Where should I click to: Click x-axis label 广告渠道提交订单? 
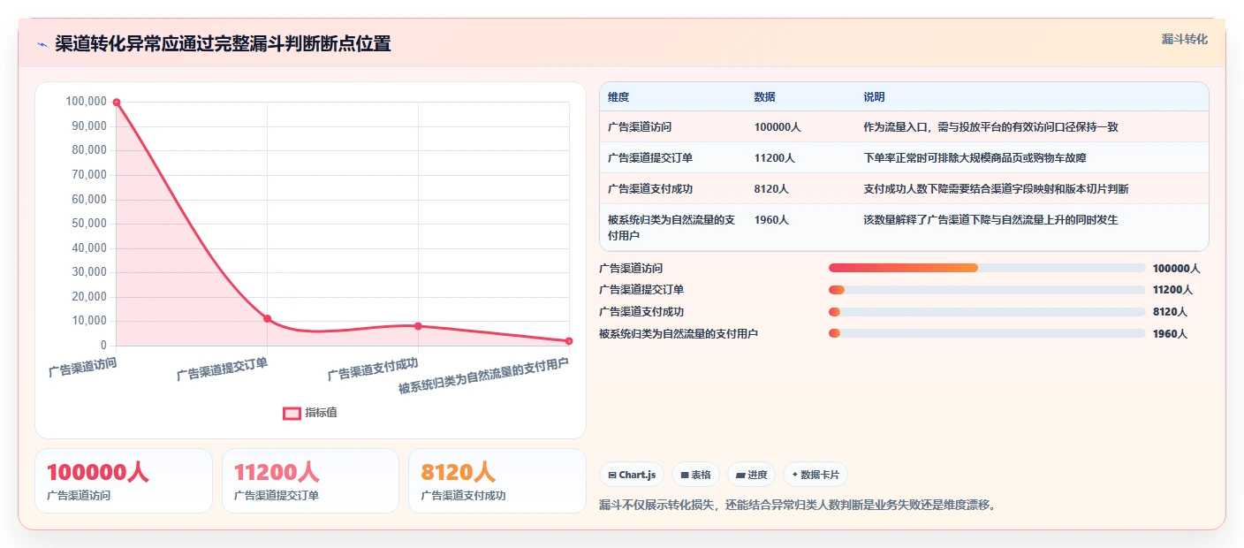tap(222, 369)
